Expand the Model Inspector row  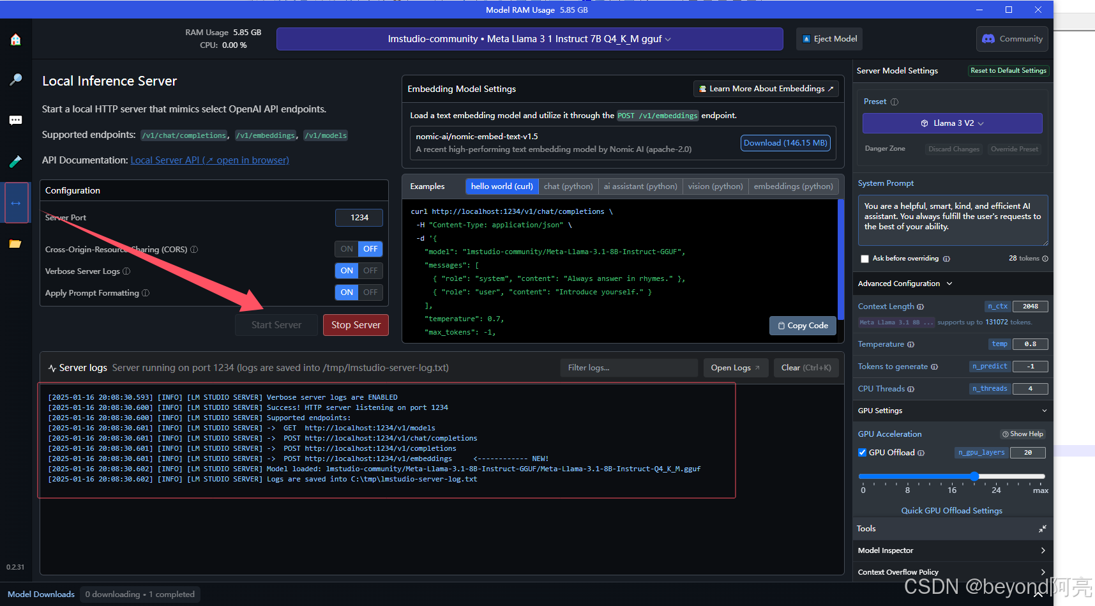click(x=953, y=550)
